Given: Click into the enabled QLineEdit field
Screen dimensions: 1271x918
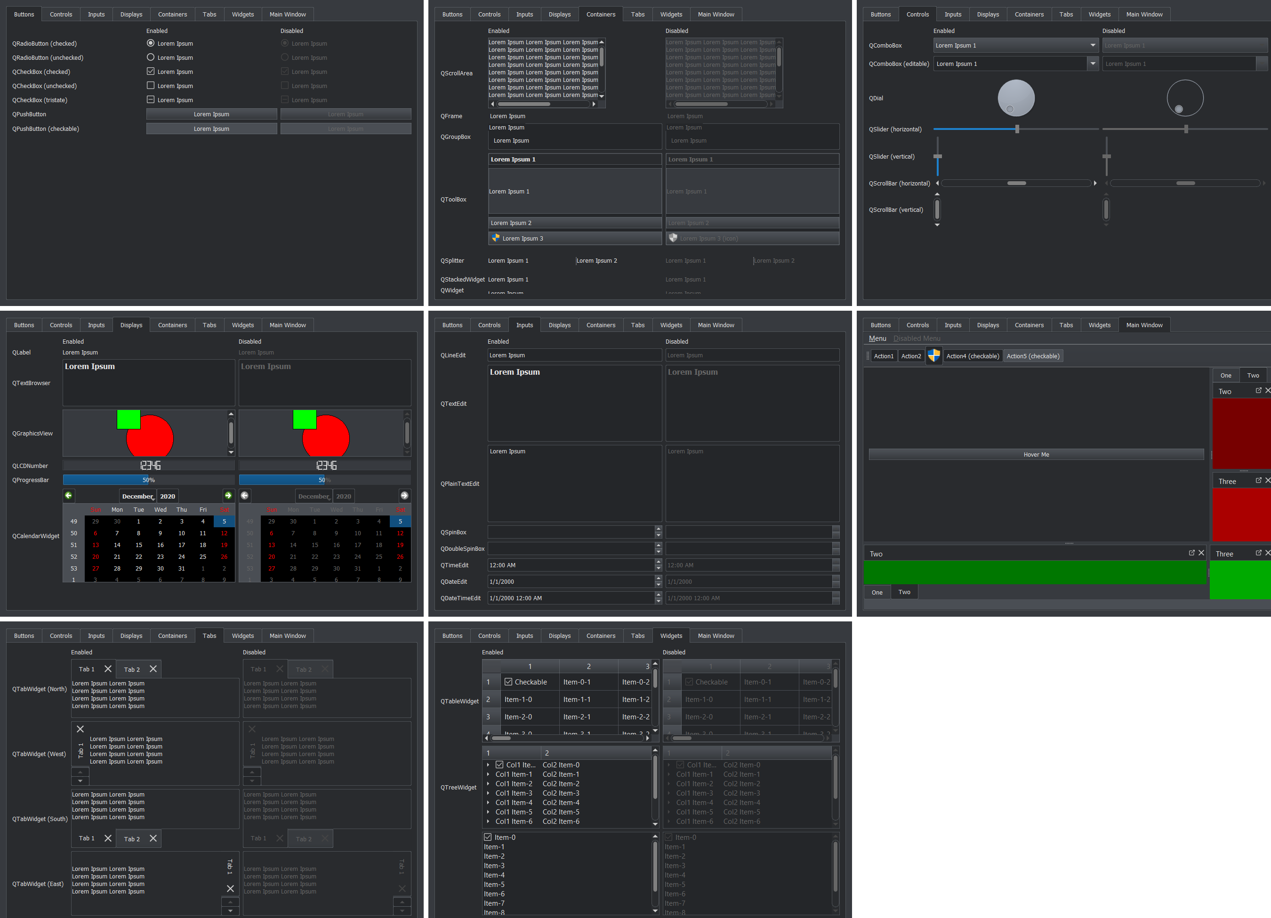Looking at the screenshot, I should pos(574,355).
